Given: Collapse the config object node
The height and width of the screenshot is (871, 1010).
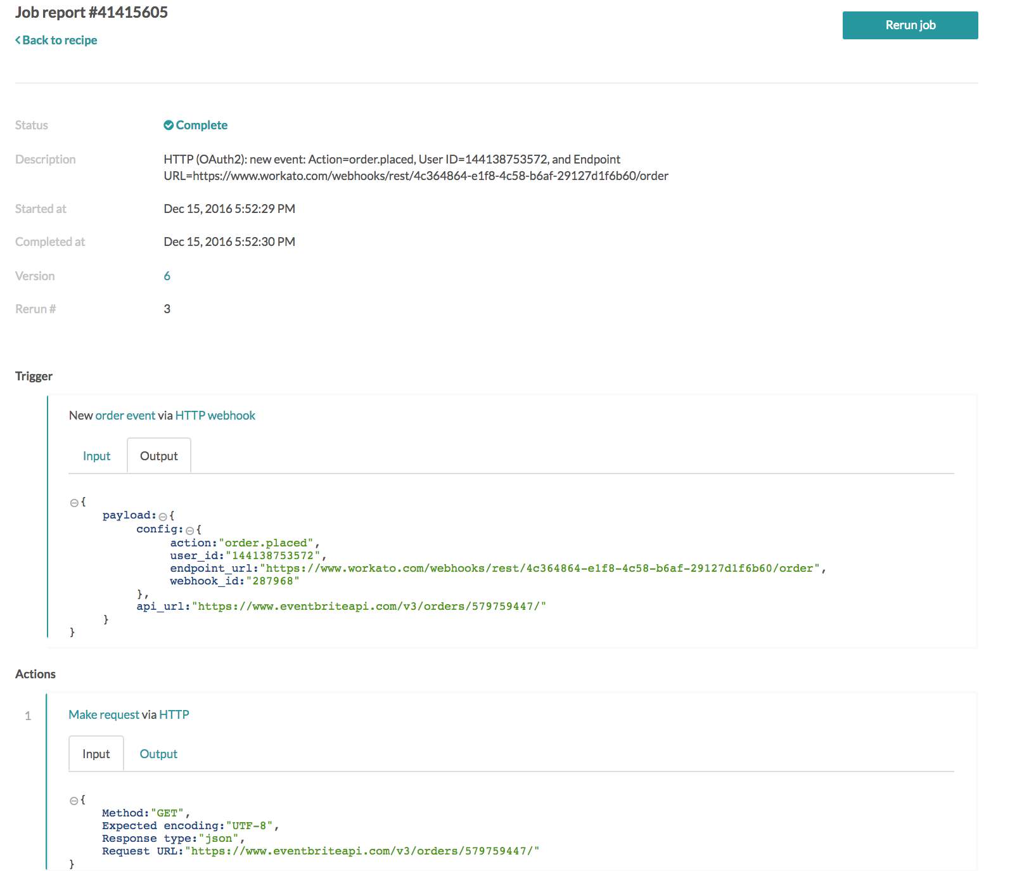Looking at the screenshot, I should point(189,530).
